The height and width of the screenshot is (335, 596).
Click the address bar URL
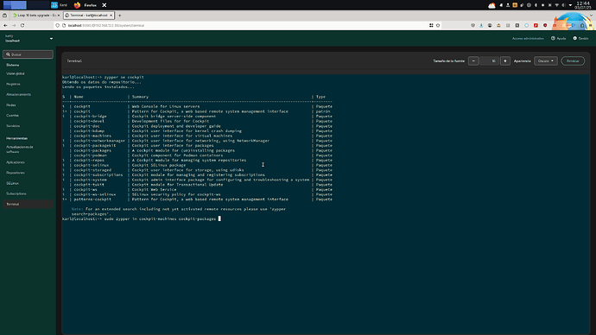click(106, 25)
